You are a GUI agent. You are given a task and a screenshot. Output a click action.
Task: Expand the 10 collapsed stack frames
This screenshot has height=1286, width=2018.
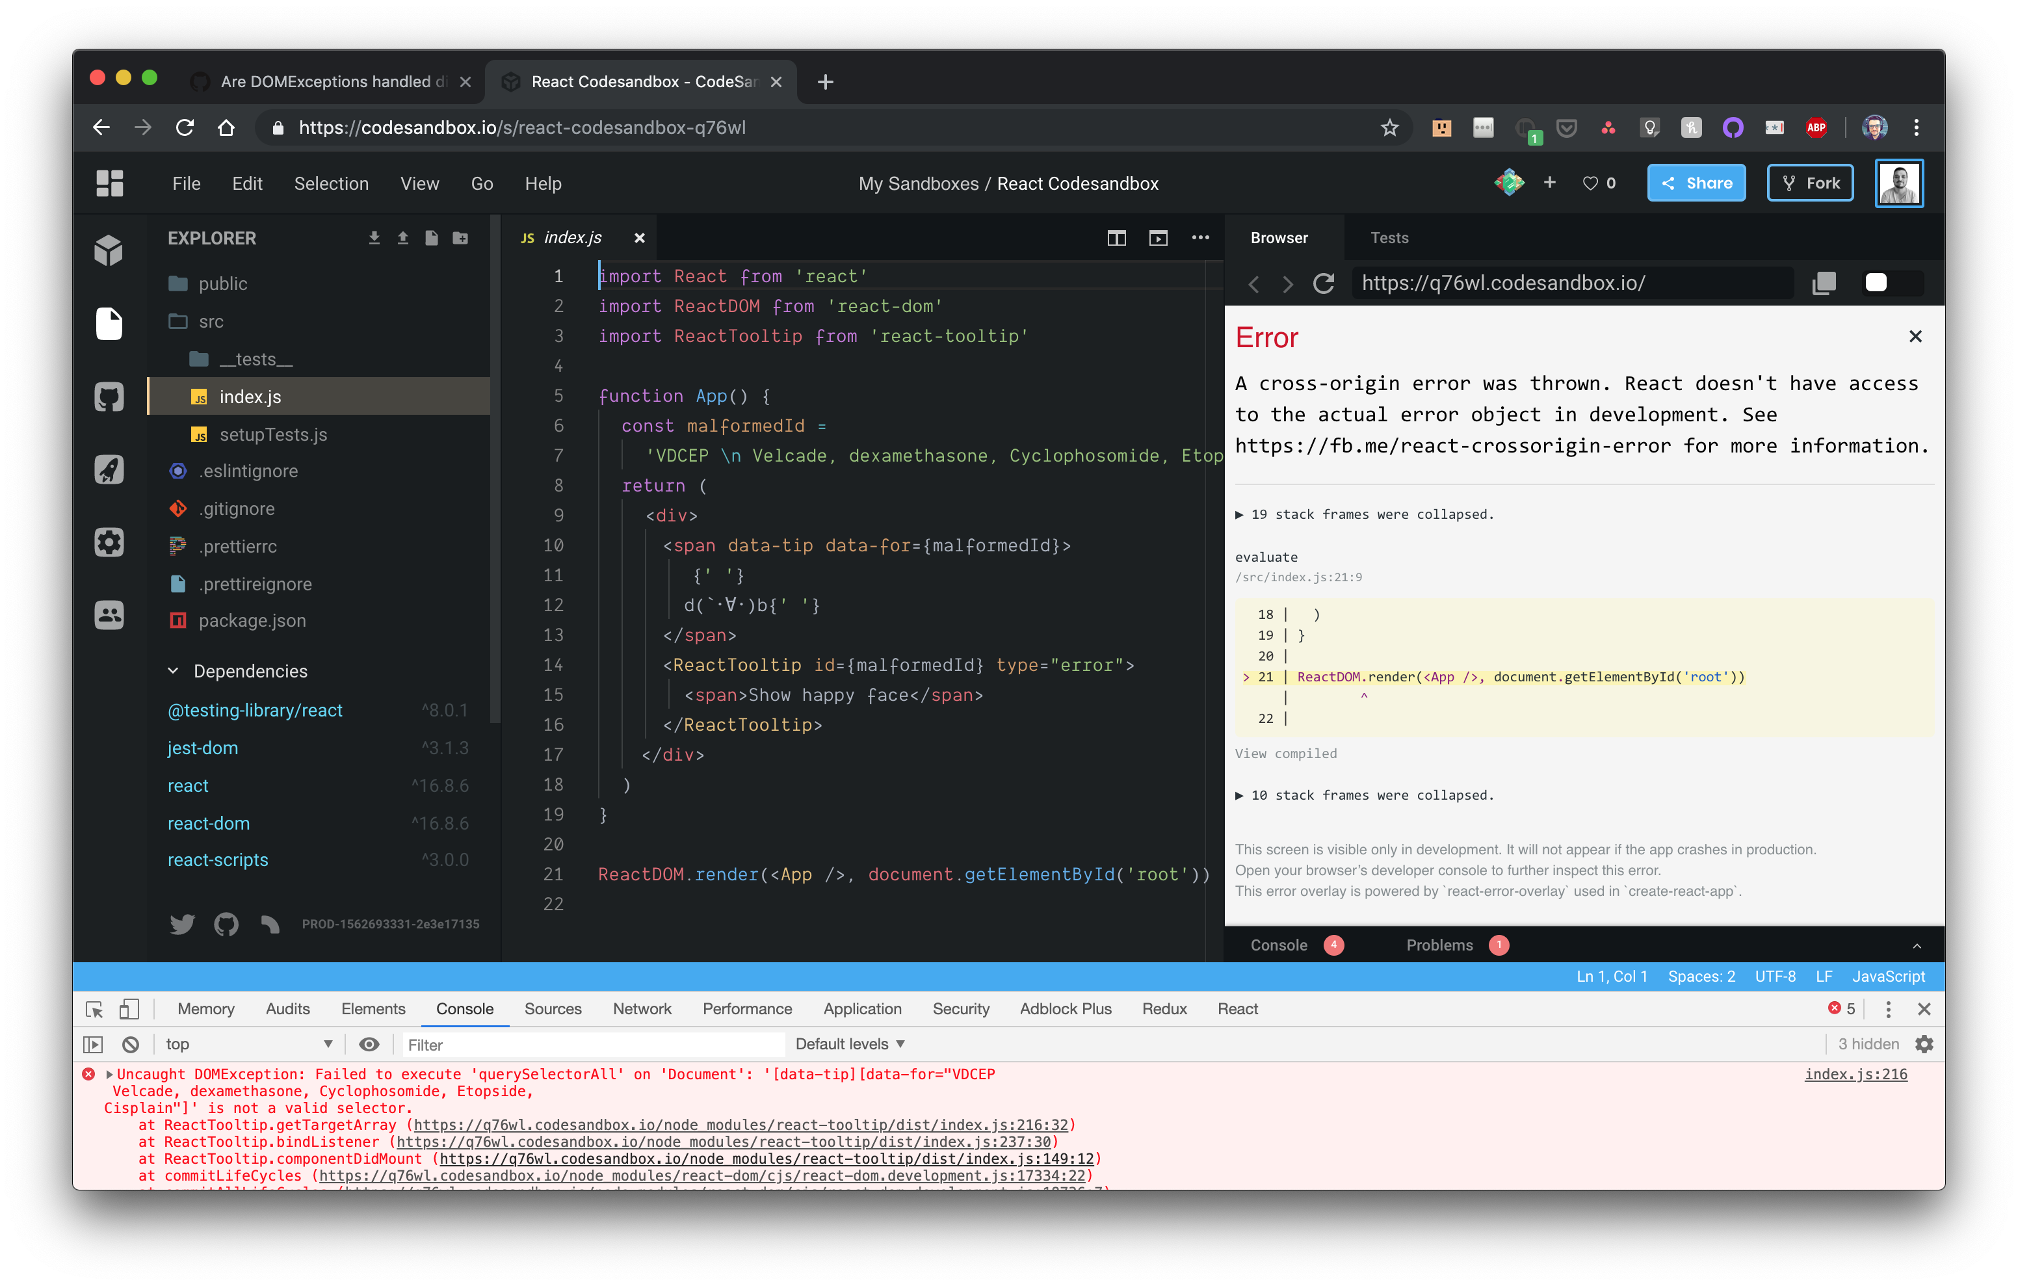pos(1365,794)
